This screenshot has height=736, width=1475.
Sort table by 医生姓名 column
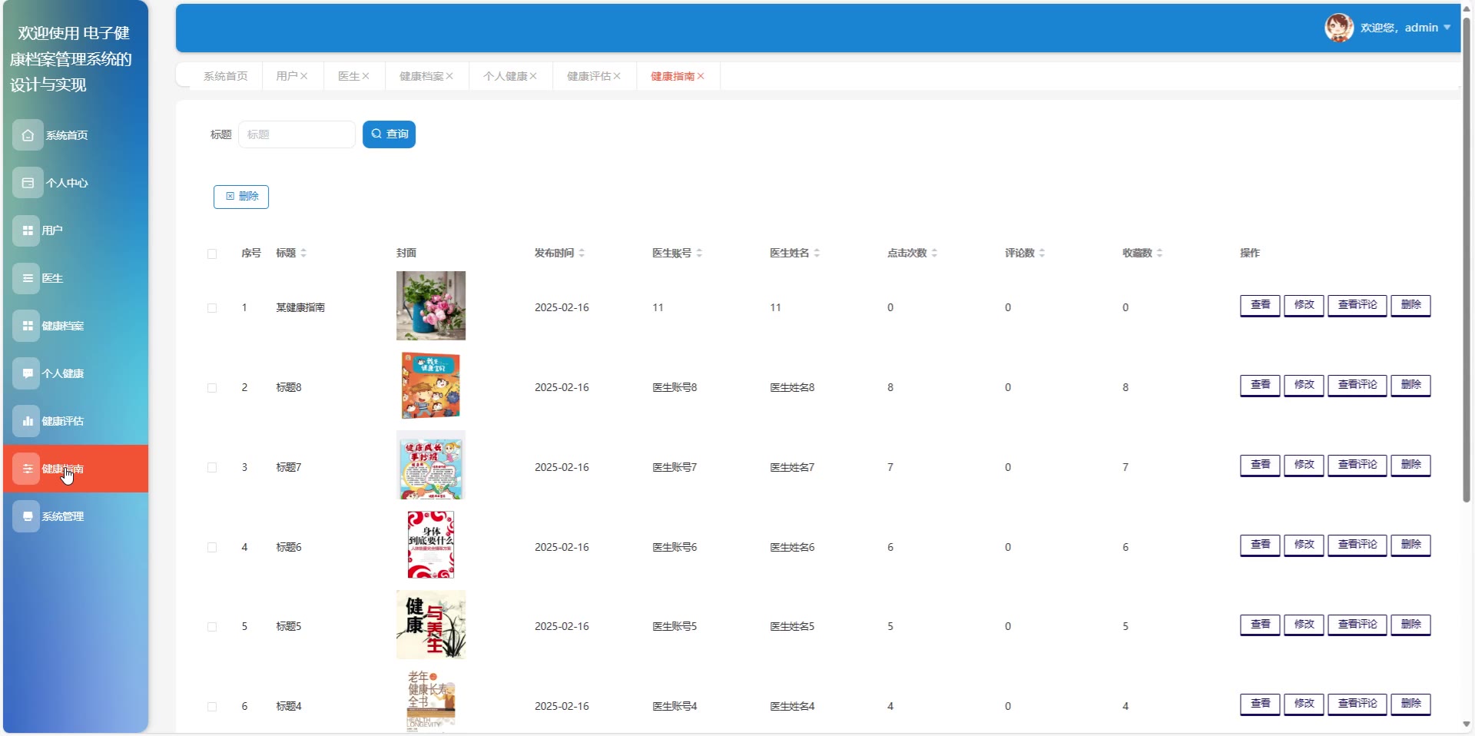pyautogui.click(x=817, y=253)
